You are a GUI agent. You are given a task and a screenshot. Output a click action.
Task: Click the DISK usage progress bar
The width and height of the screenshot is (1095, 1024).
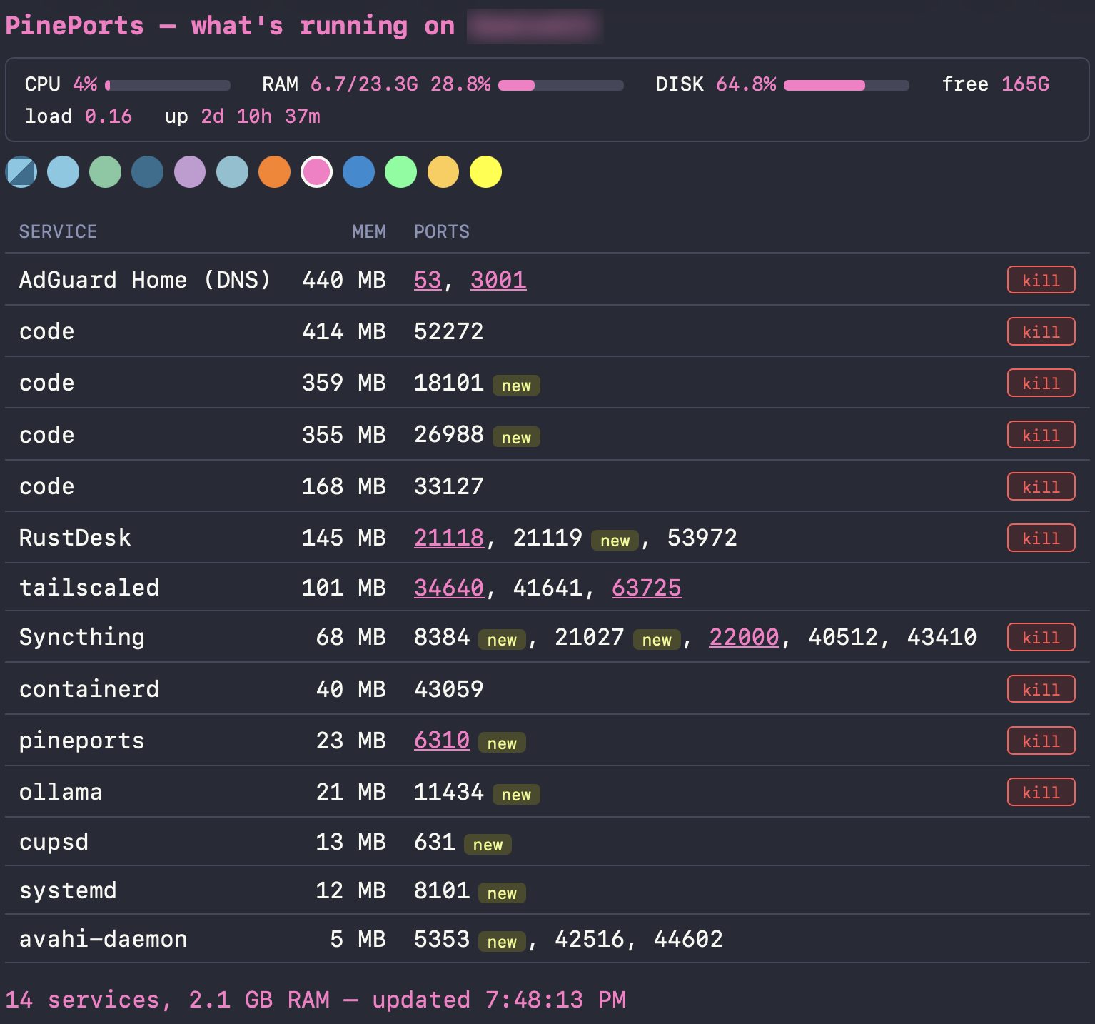847,86
